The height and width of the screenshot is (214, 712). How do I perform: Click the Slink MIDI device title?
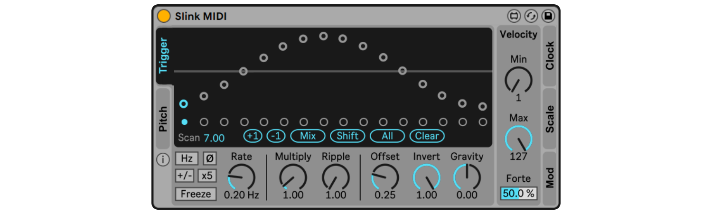coord(201,16)
